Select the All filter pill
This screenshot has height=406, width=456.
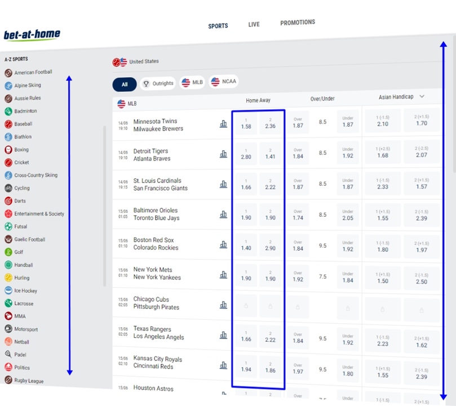point(125,84)
